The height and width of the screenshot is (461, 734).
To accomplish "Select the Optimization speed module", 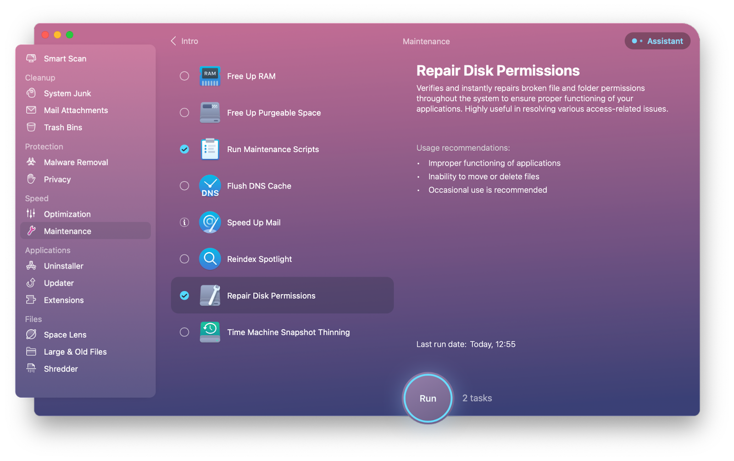I will pos(67,214).
